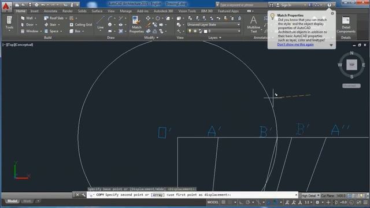Image resolution: width=370 pixels, height=208 pixels.
Task: Click the Sign In button
Action: pyautogui.click(x=284, y=5)
